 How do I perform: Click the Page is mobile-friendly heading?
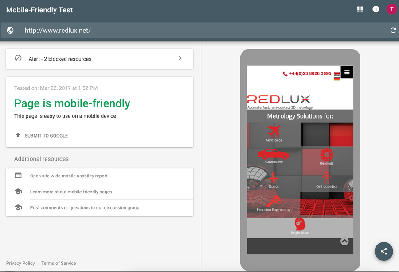tap(72, 103)
